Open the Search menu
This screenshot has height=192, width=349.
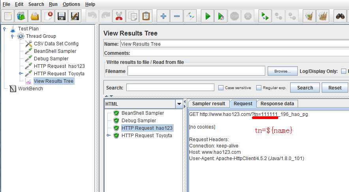tap(36, 4)
